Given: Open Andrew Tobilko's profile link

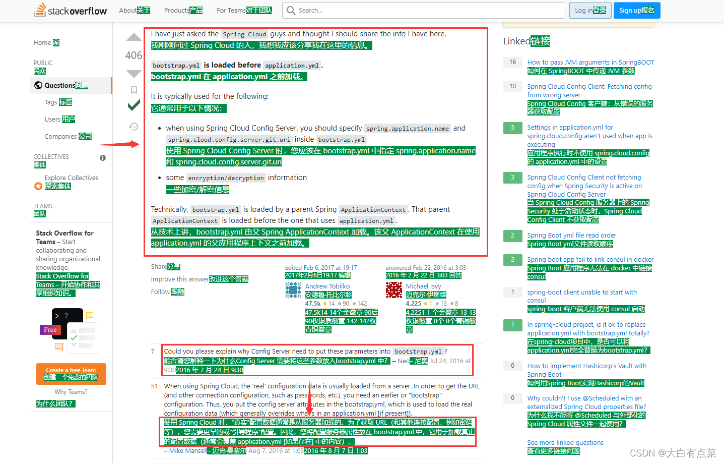Looking at the screenshot, I should [x=327, y=286].
